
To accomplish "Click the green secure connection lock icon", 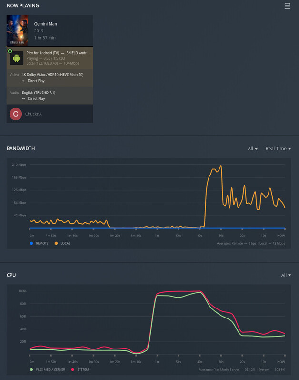I will click(10, 51).
